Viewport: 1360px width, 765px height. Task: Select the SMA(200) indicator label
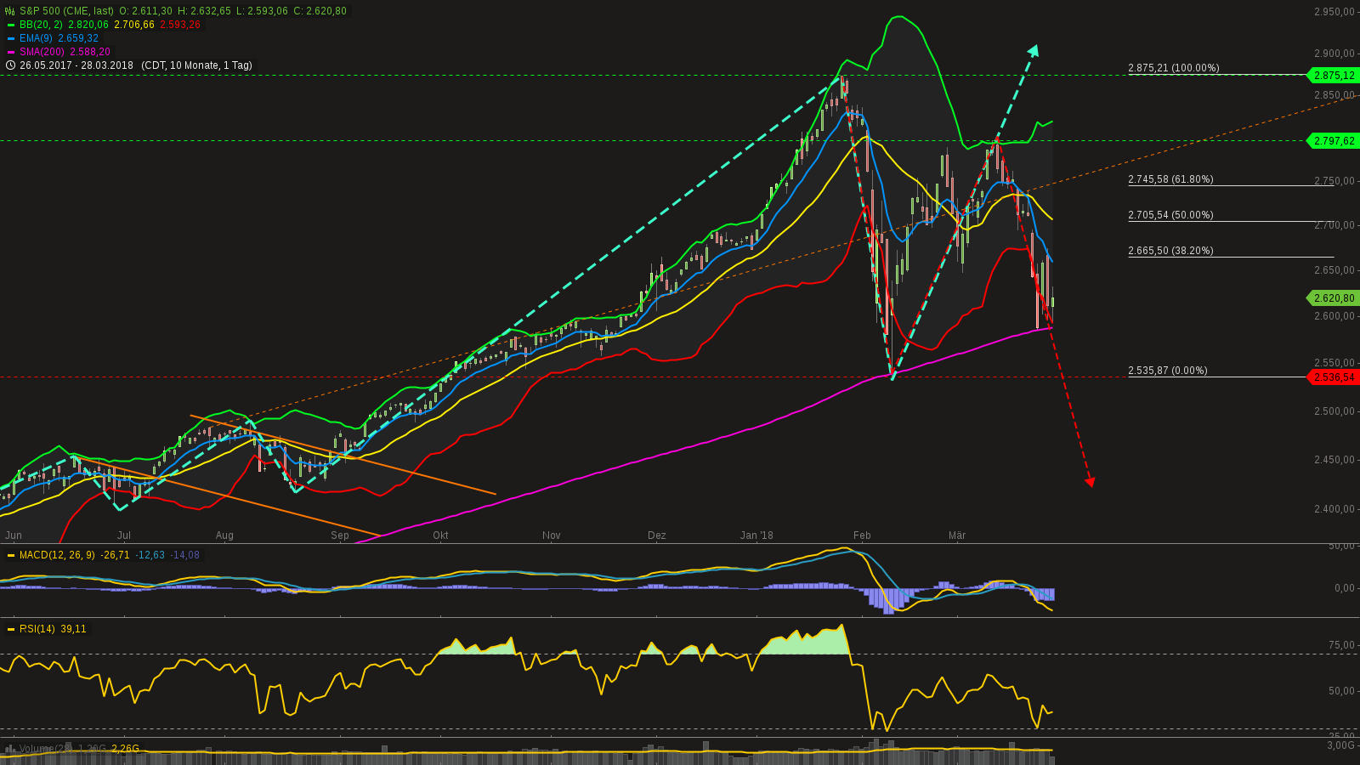click(x=42, y=52)
